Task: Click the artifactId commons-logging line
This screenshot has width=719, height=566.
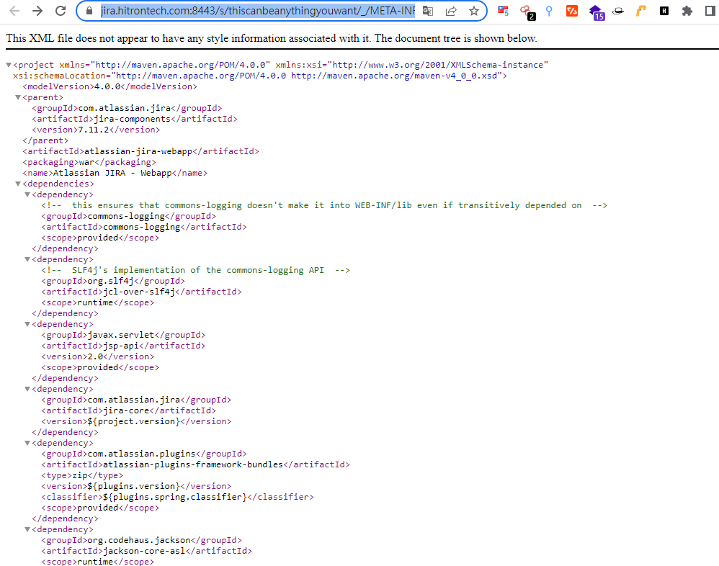Action: point(144,227)
